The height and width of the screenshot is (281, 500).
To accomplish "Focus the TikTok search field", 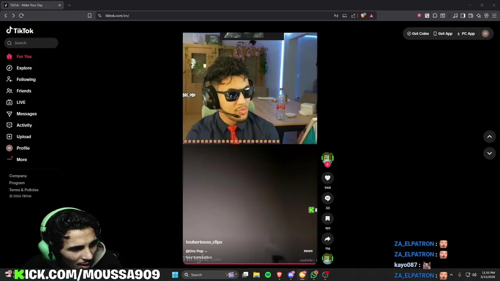I will point(31,43).
